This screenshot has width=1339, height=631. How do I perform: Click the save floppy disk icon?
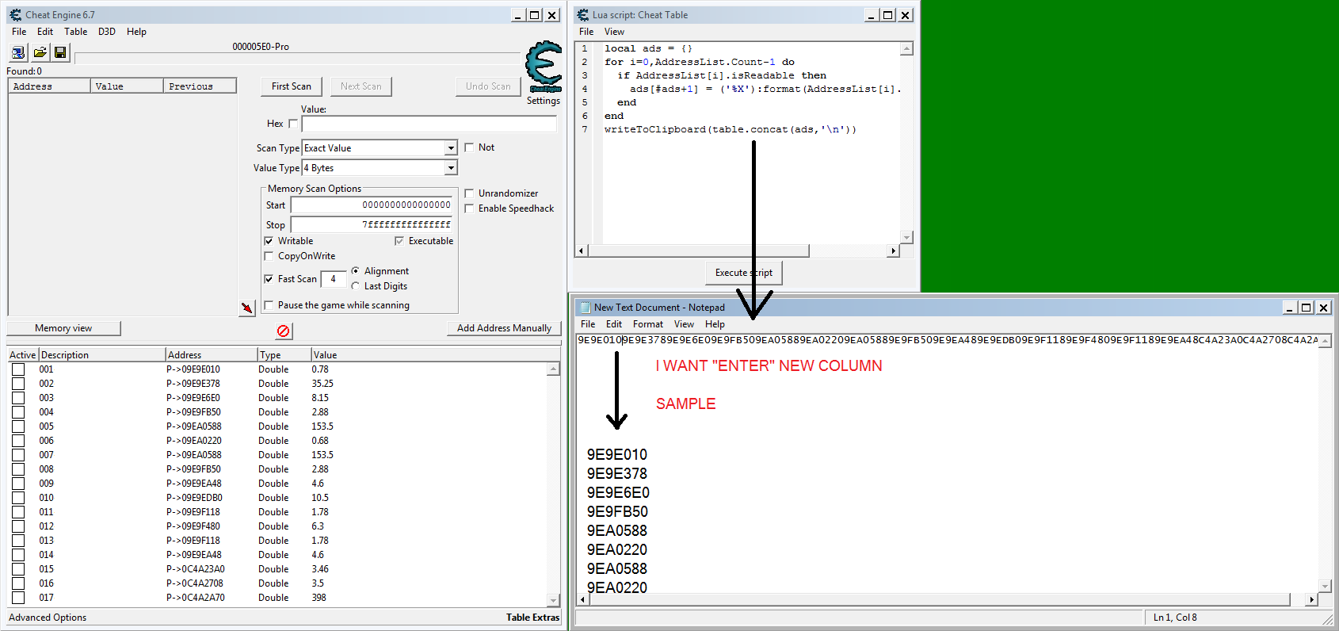click(60, 53)
